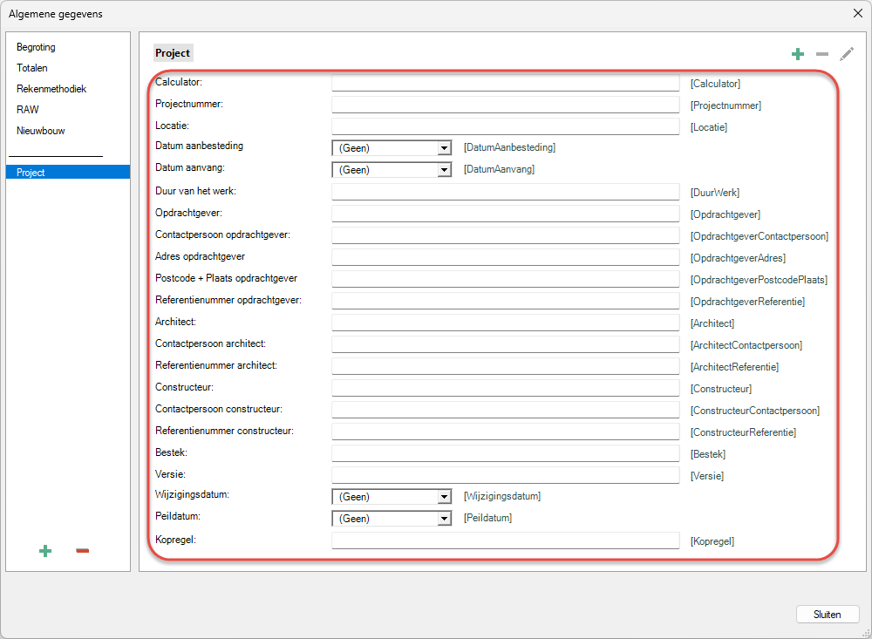Click the Sluiten button
This screenshot has height=639, width=872.
[x=827, y=614]
